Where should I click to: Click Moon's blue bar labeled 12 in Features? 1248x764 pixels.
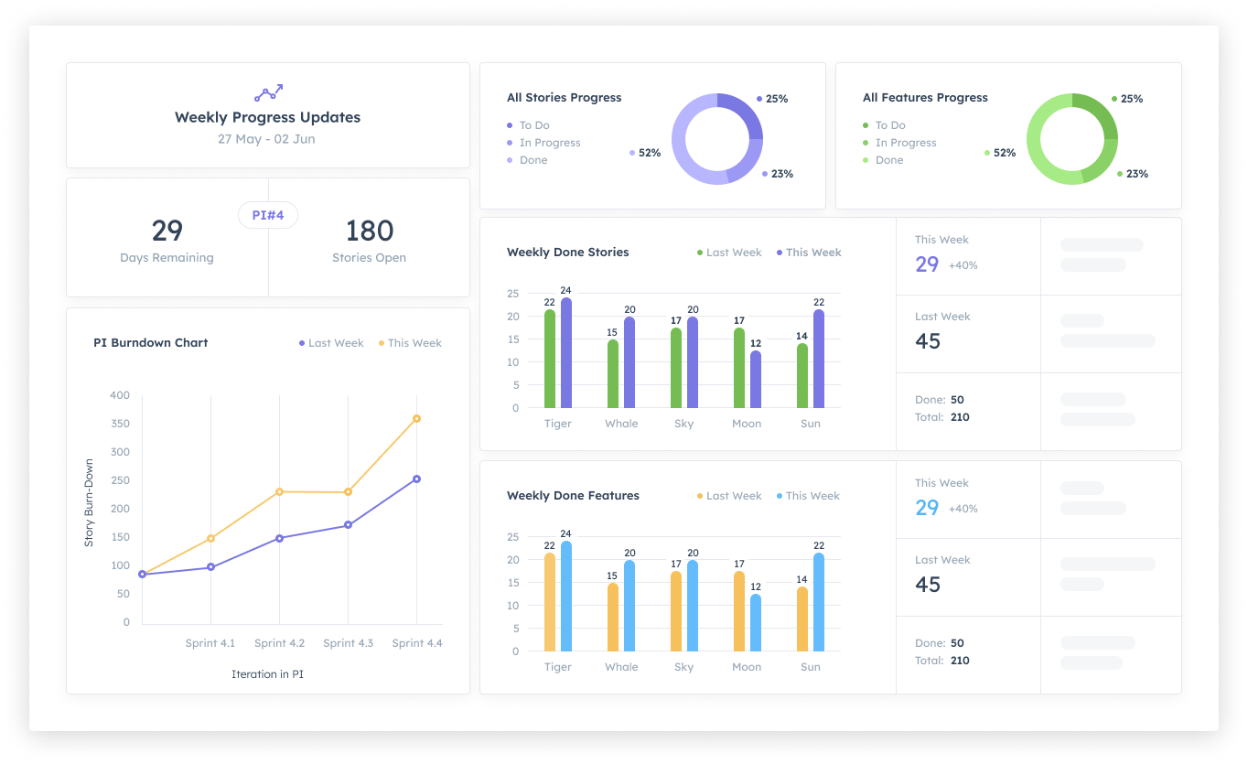click(x=756, y=623)
